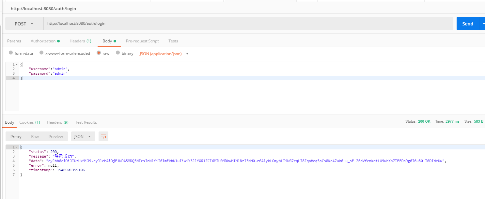Click the "password":"admin" line in request body

(48, 74)
